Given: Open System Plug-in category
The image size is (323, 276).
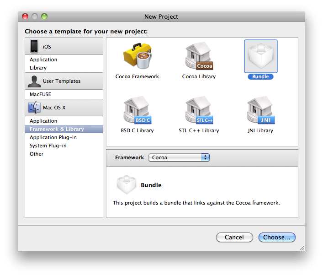Looking at the screenshot, I should tap(48, 146).
